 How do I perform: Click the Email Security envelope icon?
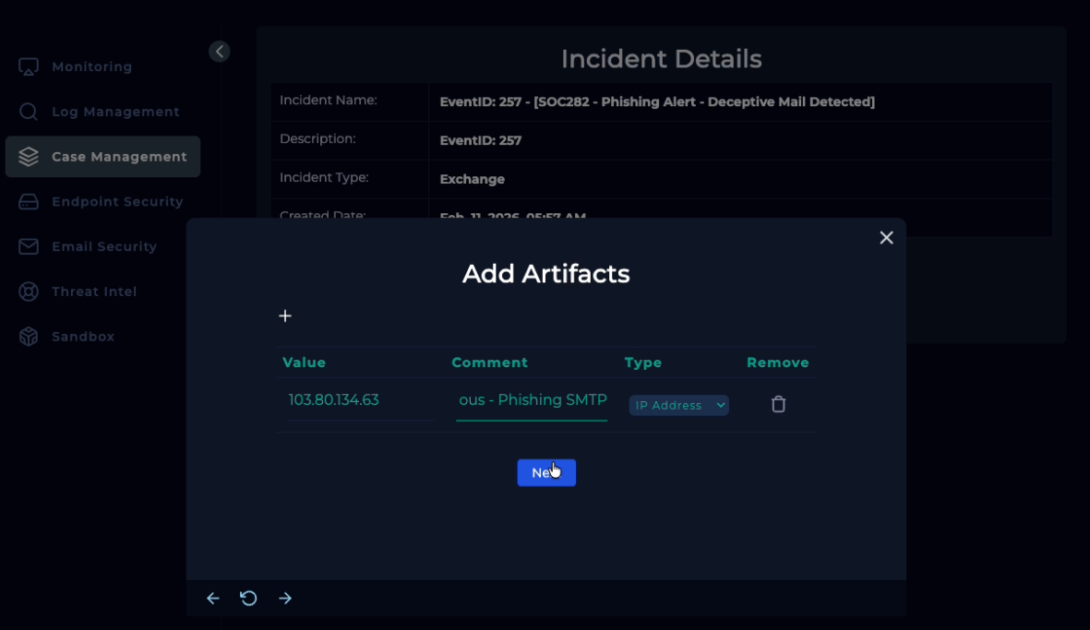(29, 246)
